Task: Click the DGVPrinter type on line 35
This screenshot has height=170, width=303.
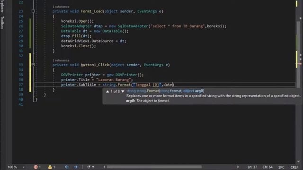Action: coord(72,75)
